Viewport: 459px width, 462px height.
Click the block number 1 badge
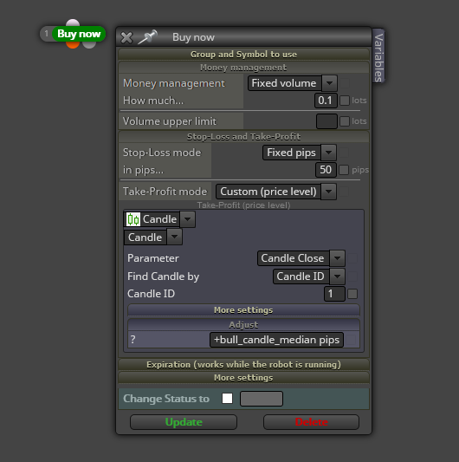pos(46,34)
